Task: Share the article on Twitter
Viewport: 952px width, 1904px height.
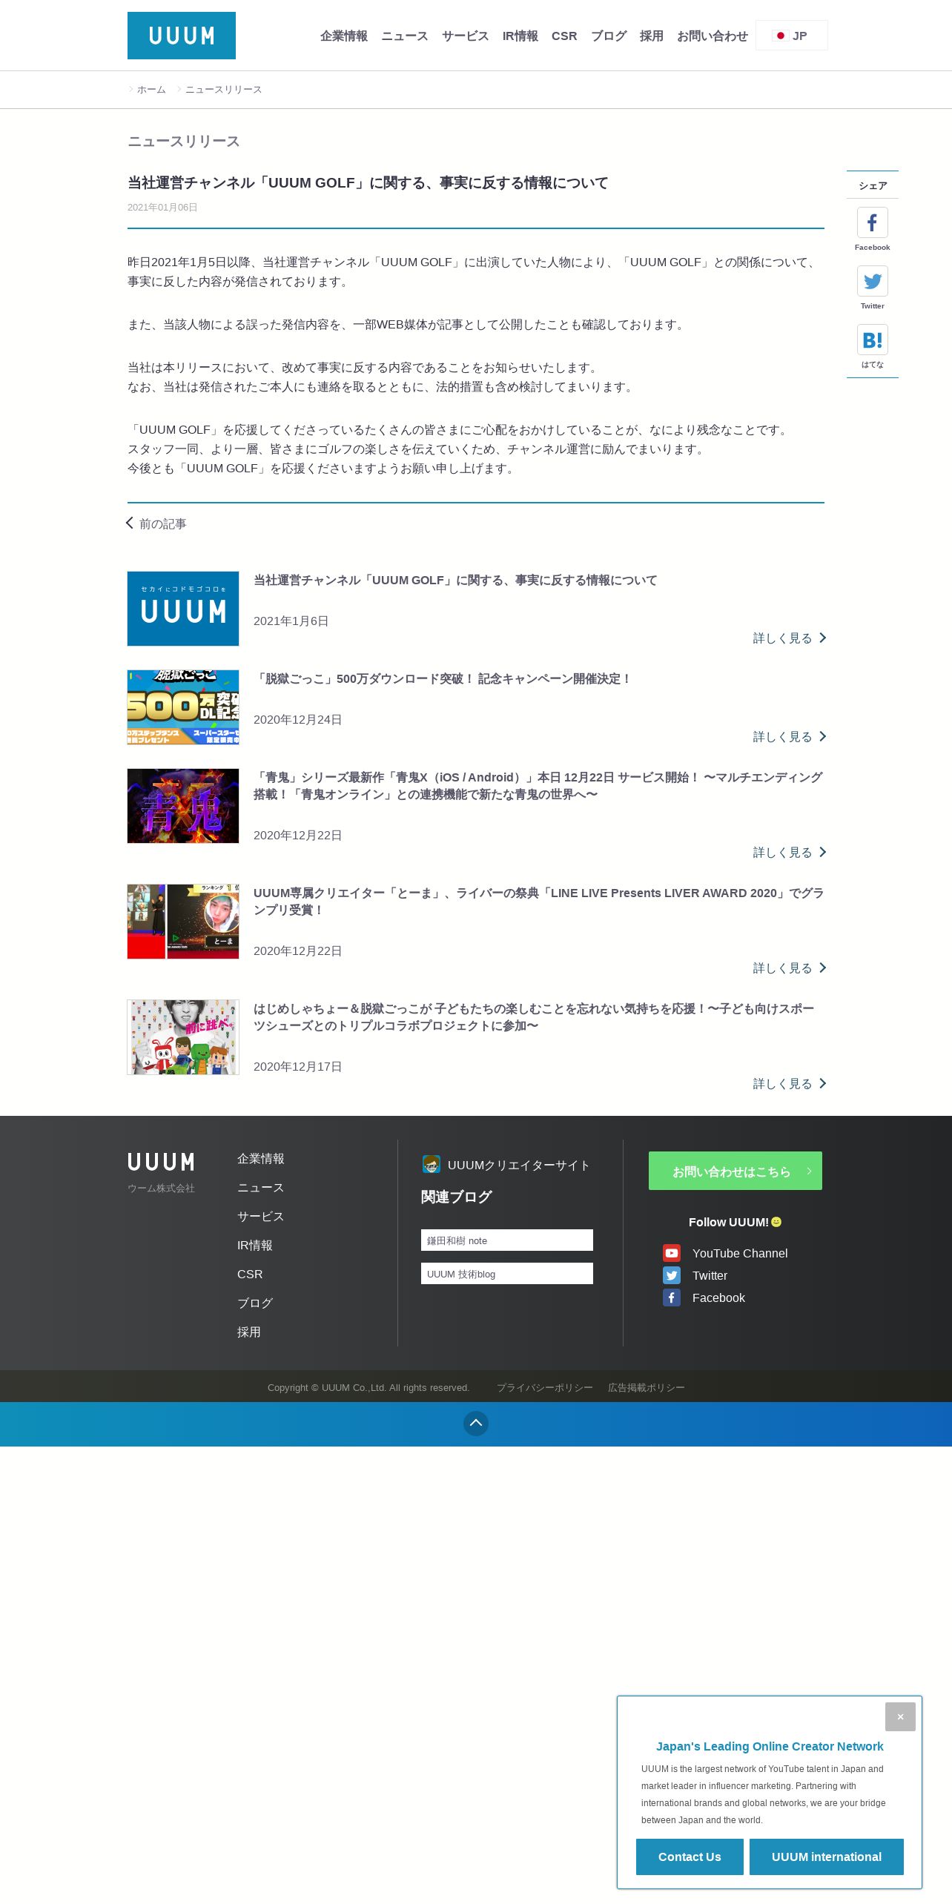Action: [x=873, y=281]
